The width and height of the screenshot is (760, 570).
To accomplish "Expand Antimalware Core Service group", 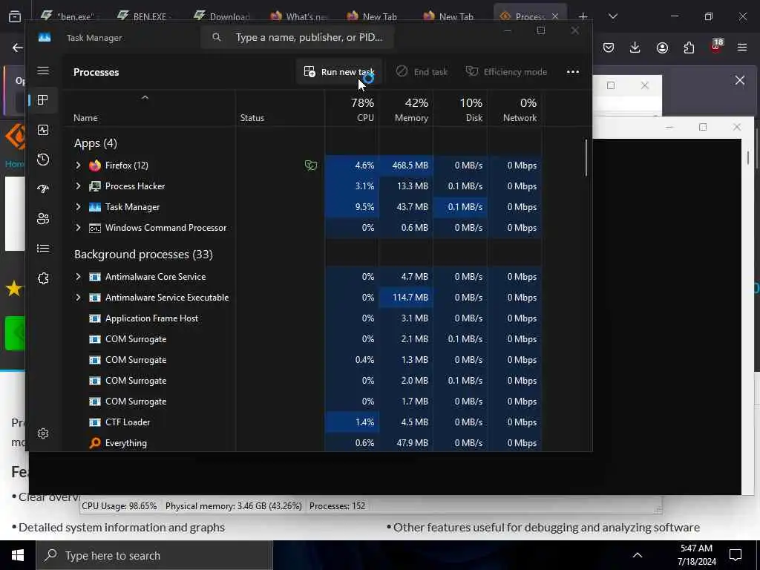I will coord(78,277).
